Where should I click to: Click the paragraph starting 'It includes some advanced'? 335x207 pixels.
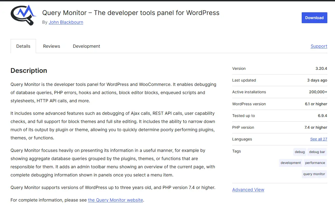point(113,125)
